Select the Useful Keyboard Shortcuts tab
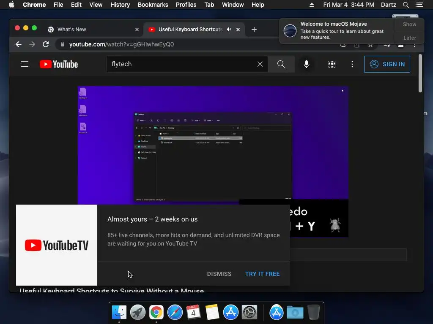 190,30
